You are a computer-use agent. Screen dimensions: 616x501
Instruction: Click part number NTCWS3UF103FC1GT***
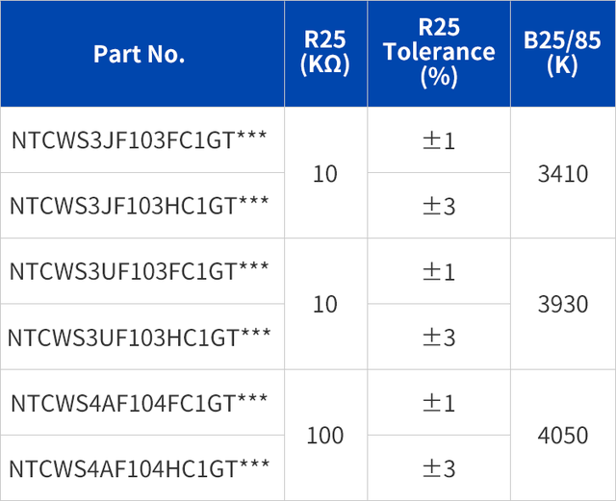click(140, 270)
